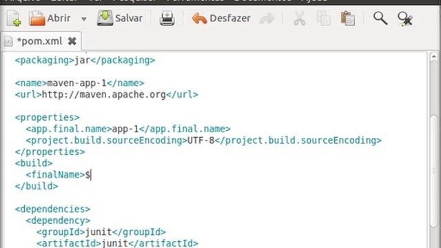Click the closing </properties> tag
Screen dimensions: 441x248
(50, 152)
